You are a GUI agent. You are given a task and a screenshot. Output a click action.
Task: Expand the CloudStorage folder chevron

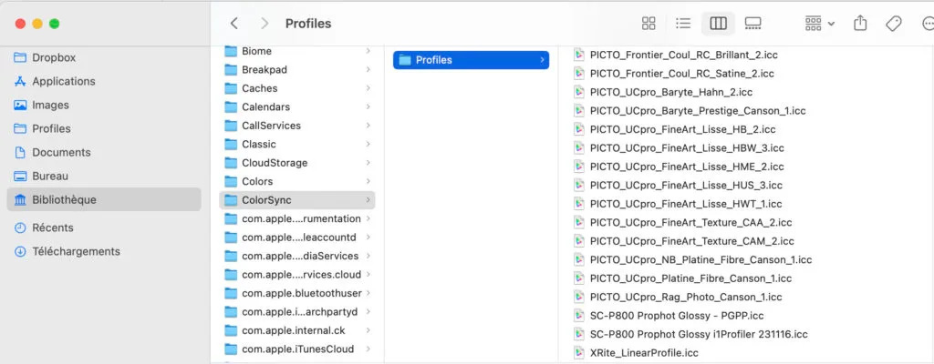click(368, 163)
